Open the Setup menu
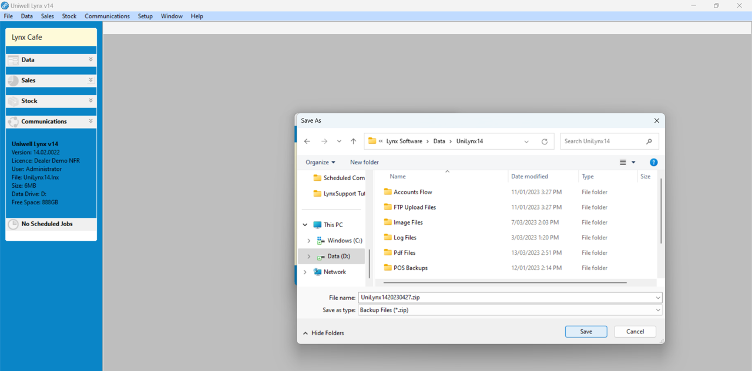The image size is (752, 371). [145, 16]
